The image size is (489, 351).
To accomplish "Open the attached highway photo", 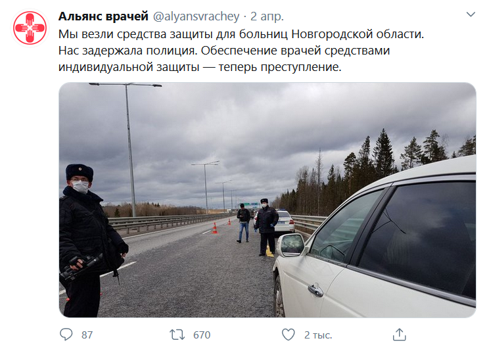I will tap(268, 200).
